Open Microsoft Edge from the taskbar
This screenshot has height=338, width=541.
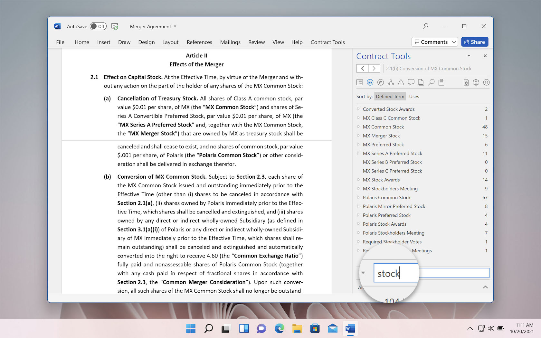click(x=279, y=329)
